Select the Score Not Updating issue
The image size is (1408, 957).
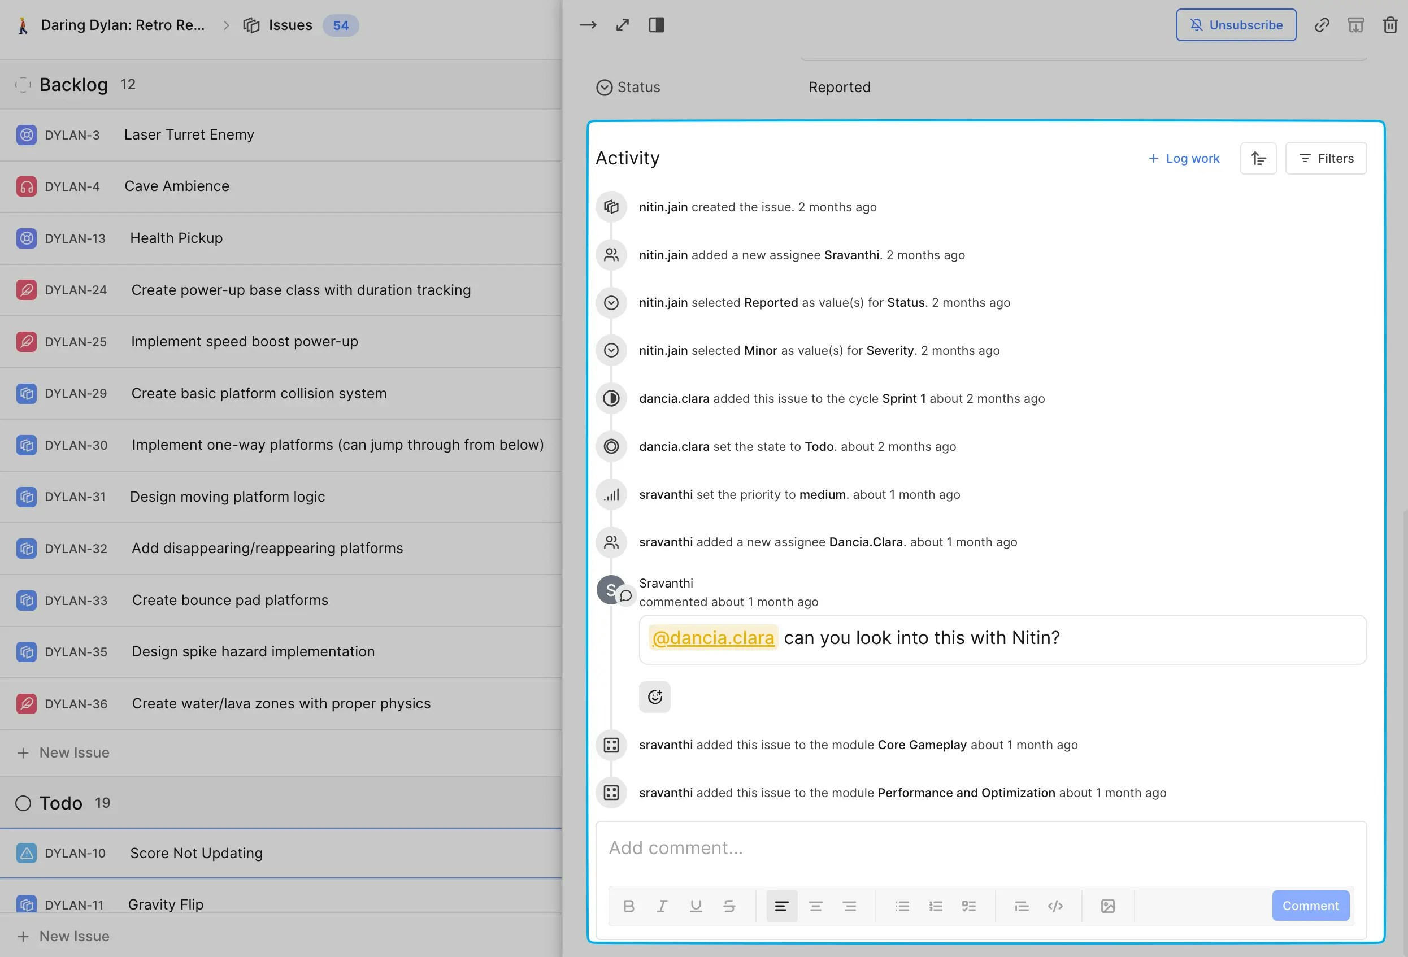pyautogui.click(x=195, y=853)
